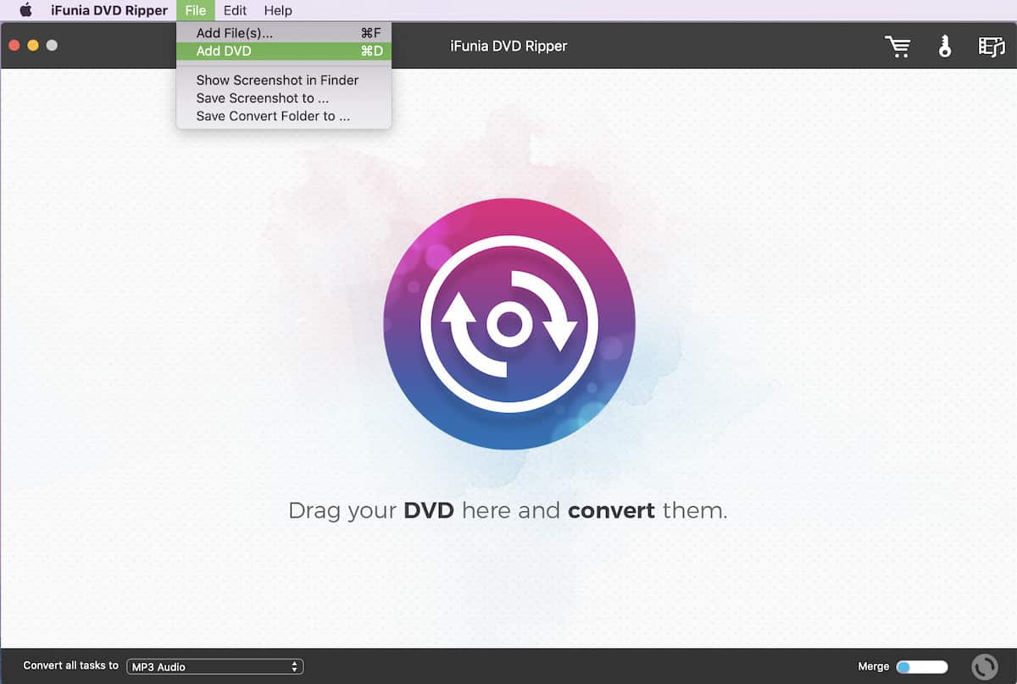Open the shopping cart purchase icon
The width and height of the screenshot is (1017, 684).
[x=898, y=47]
